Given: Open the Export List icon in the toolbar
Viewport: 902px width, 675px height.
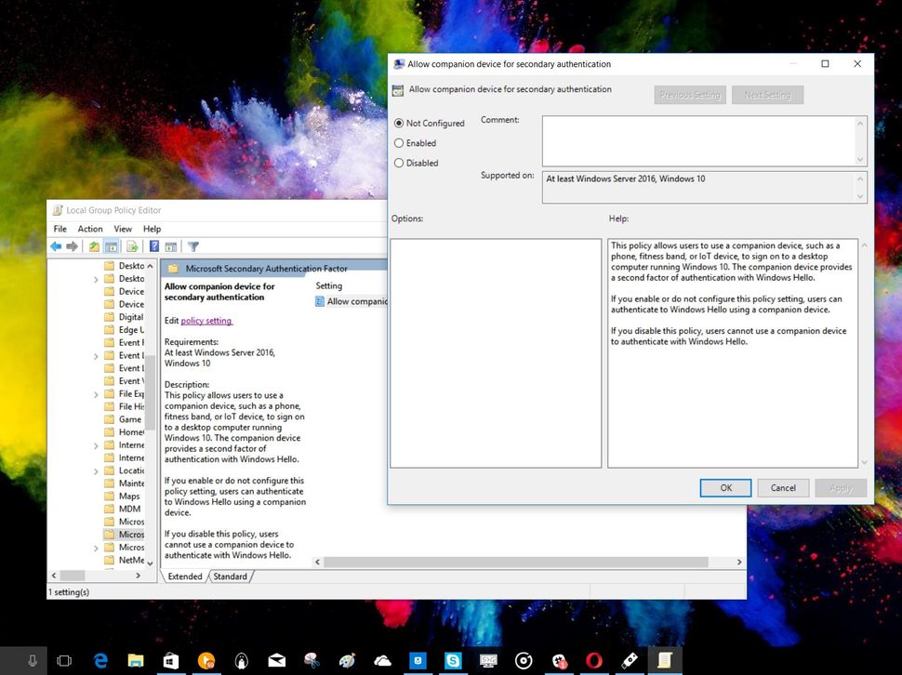Looking at the screenshot, I should pyautogui.click(x=130, y=246).
